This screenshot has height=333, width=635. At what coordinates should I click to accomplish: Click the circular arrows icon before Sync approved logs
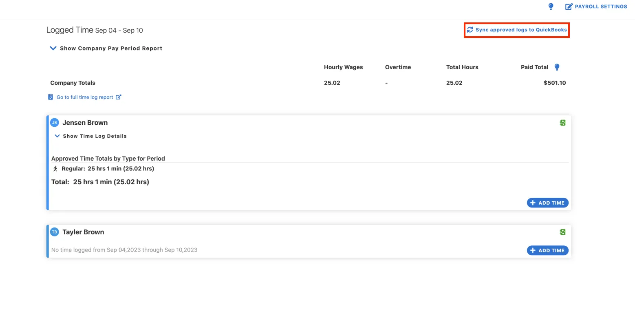[x=470, y=30]
